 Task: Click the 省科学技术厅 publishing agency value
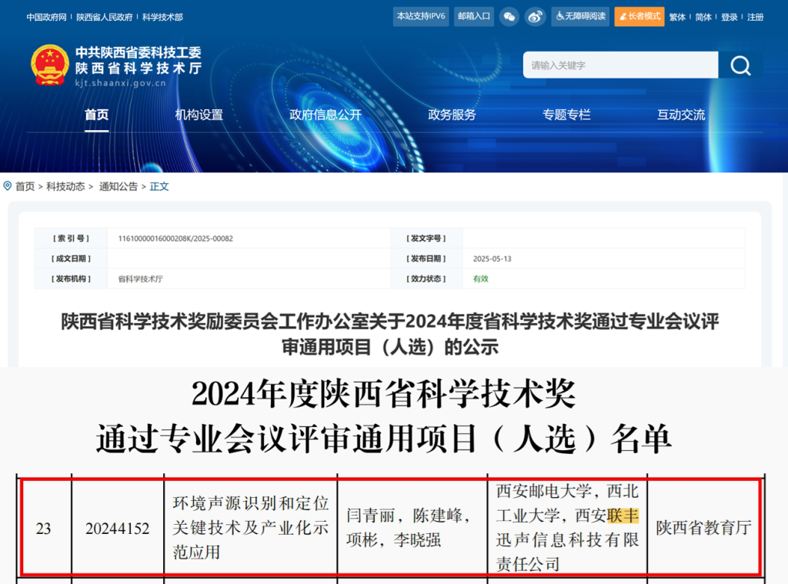coord(140,279)
